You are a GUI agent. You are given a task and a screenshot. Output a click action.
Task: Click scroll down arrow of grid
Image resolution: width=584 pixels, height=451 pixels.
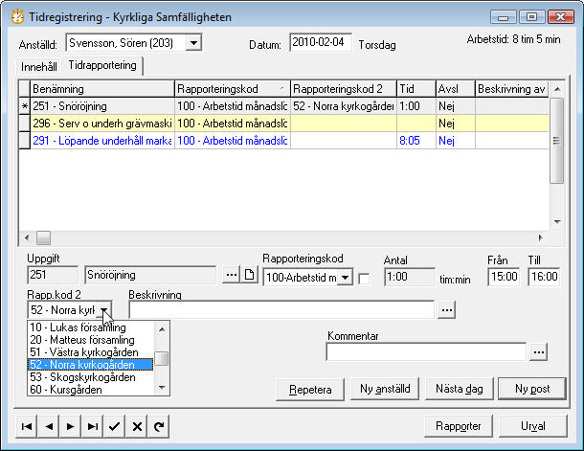coord(557,221)
